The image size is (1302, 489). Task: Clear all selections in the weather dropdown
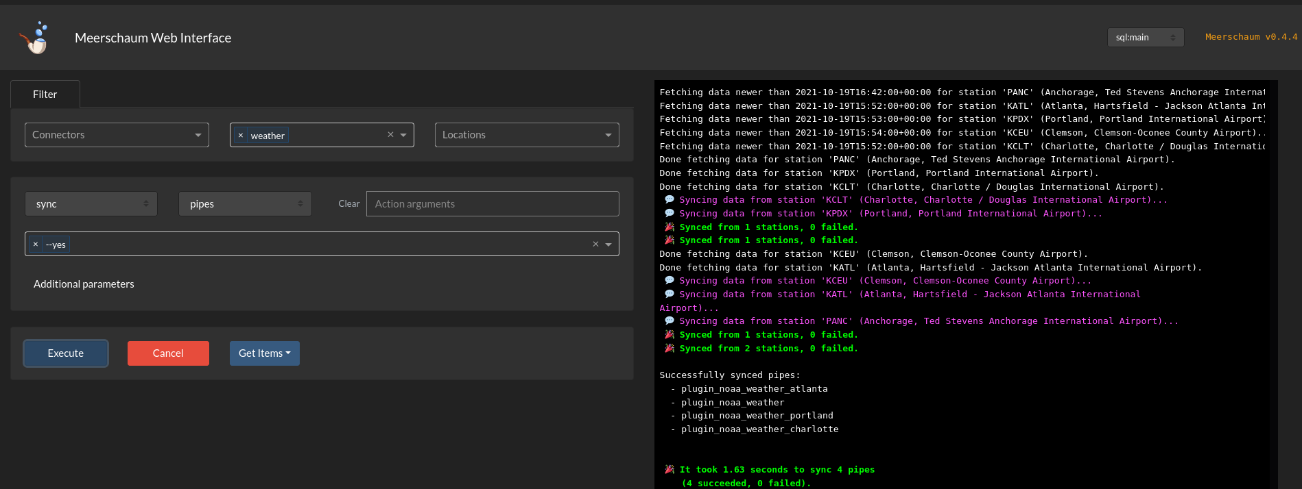[x=390, y=135]
